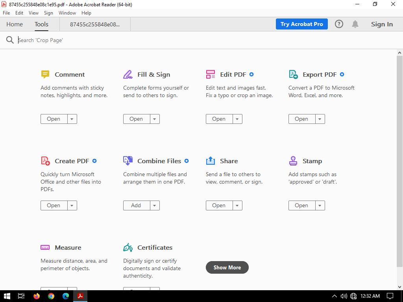Viewport: 403px width, 302px height.
Task: Expand the Combine Files Add dropdown arrow
Action: [155, 205]
